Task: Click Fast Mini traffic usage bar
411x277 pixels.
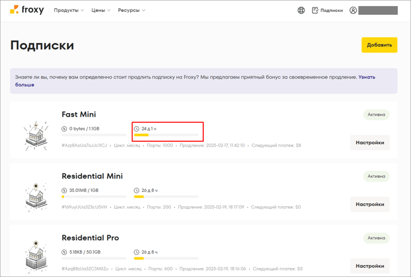Action: [94, 135]
